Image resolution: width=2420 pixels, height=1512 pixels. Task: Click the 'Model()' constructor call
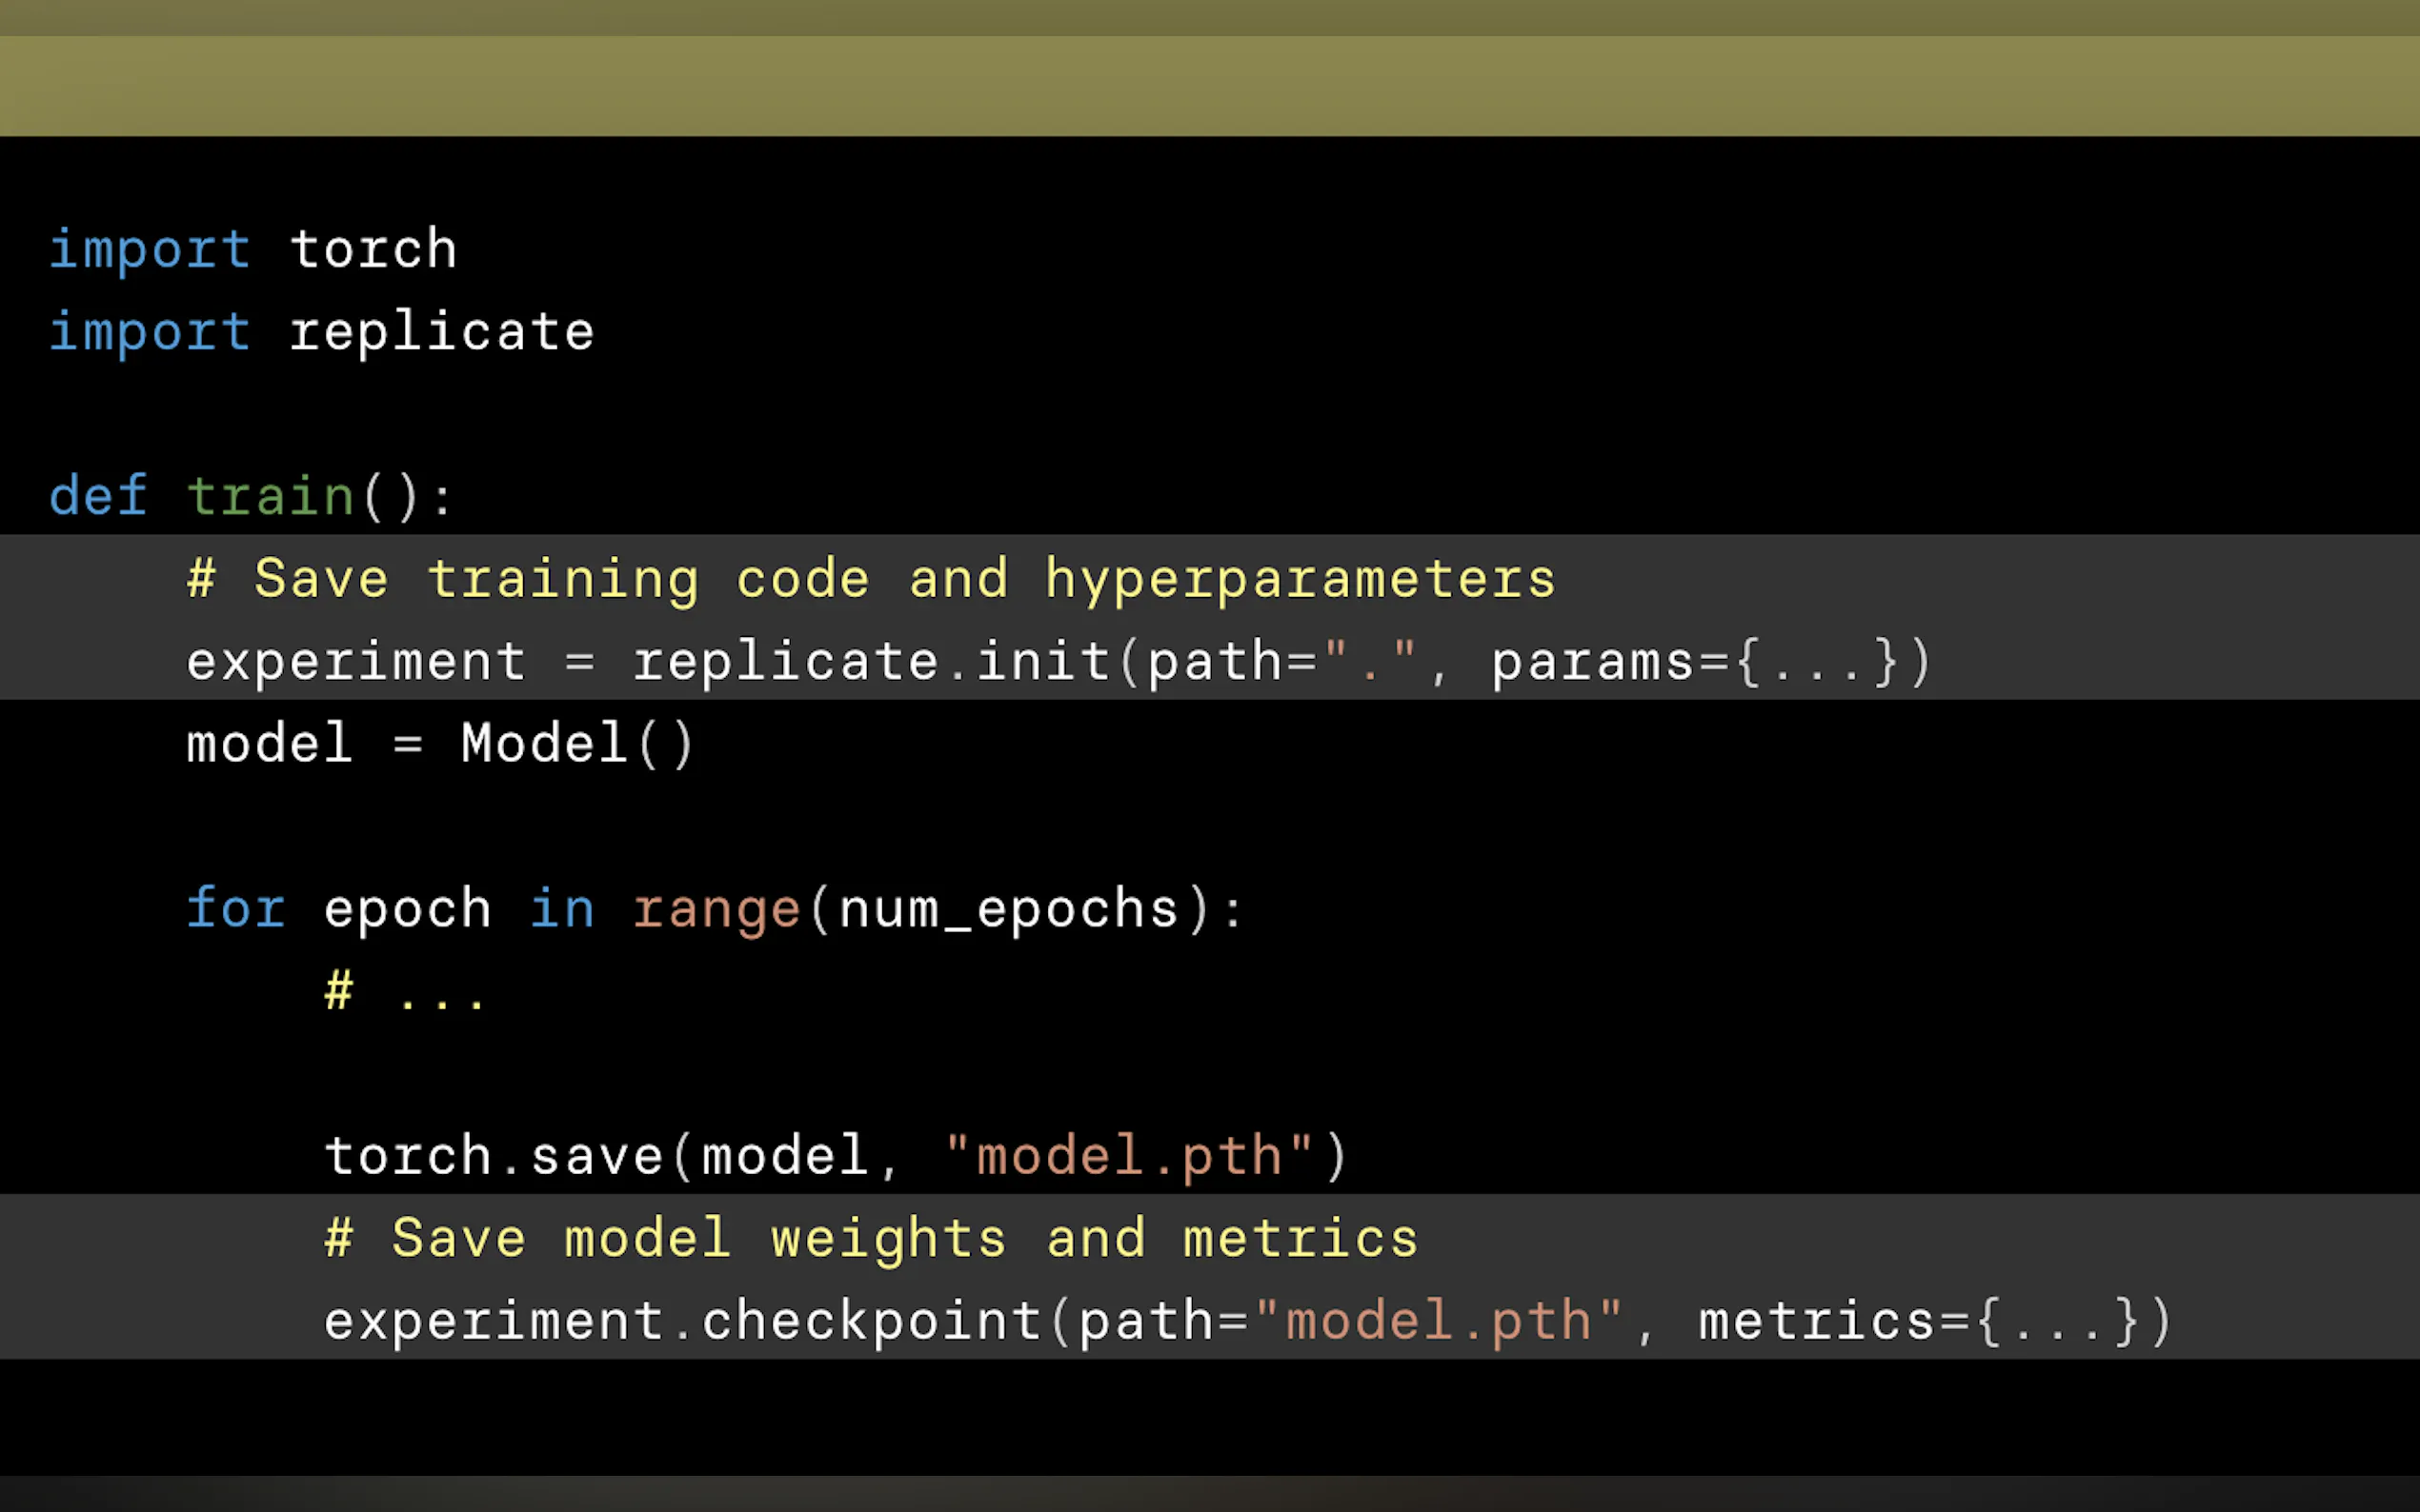click(576, 744)
